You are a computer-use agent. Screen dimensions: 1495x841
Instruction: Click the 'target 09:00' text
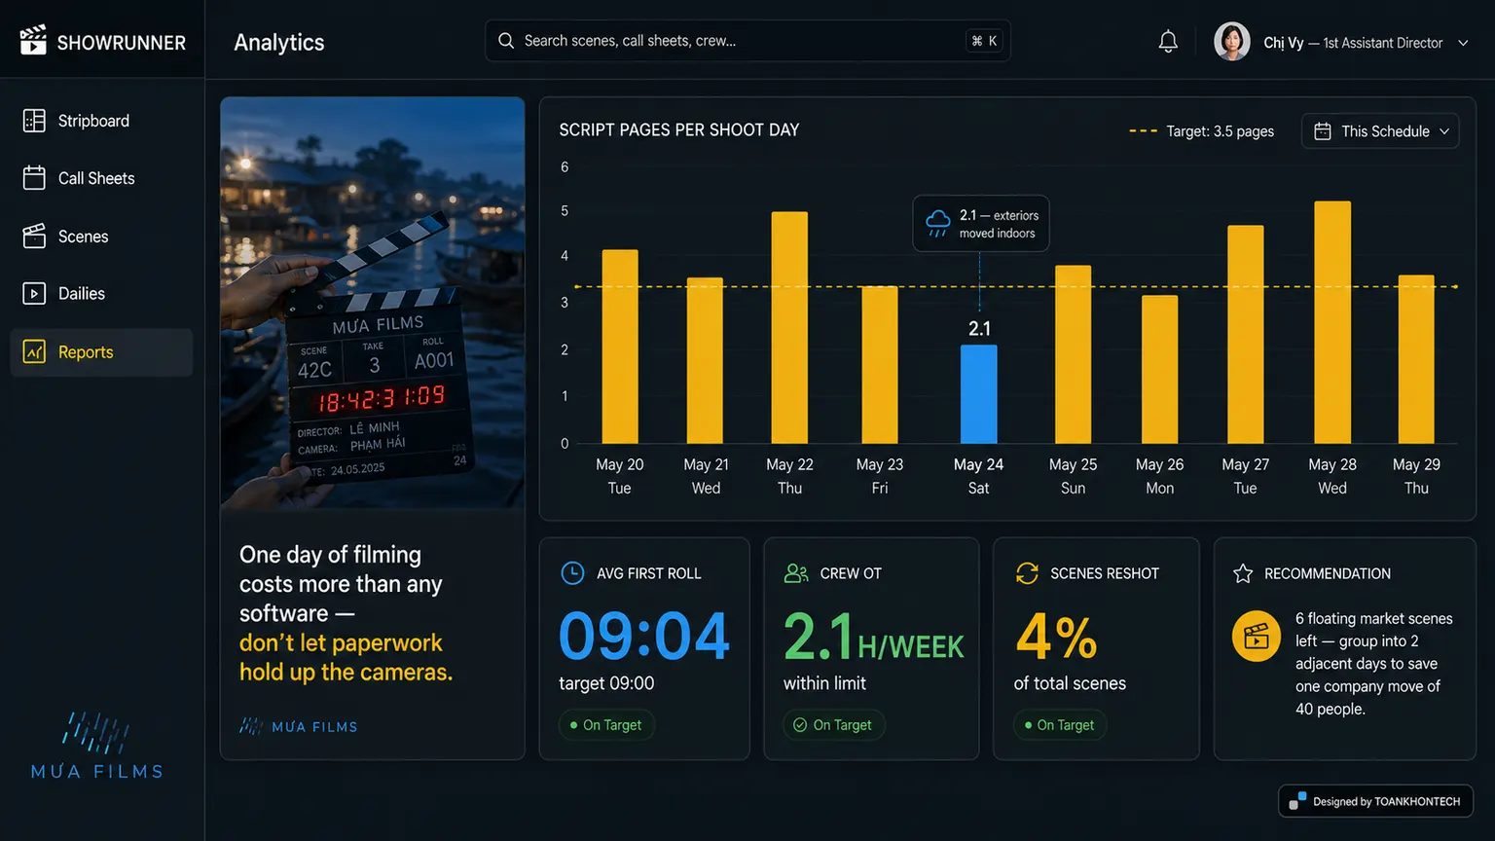click(x=606, y=683)
